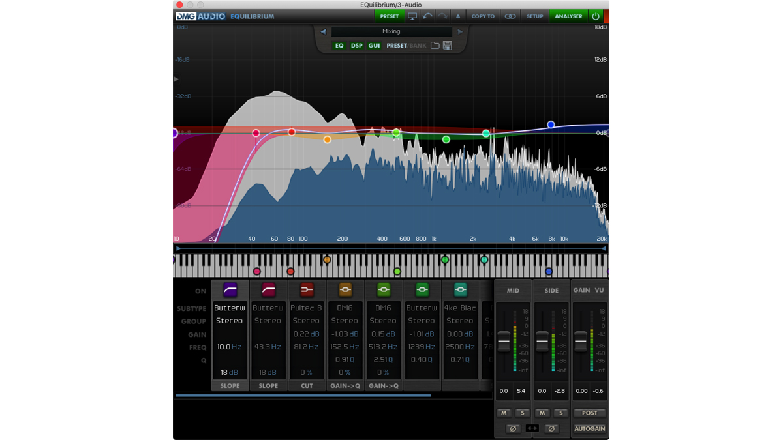Toggle the plugin power bypass button
Viewport: 783px width, 440px height.
click(595, 16)
